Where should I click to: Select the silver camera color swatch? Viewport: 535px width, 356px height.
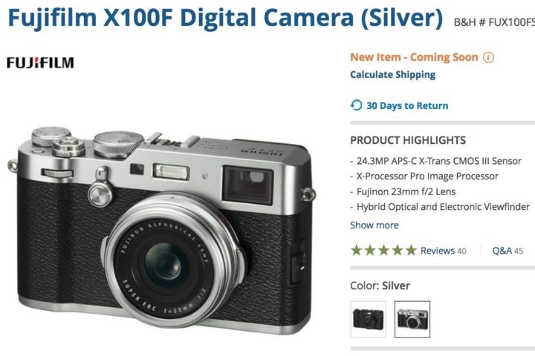coord(412,319)
